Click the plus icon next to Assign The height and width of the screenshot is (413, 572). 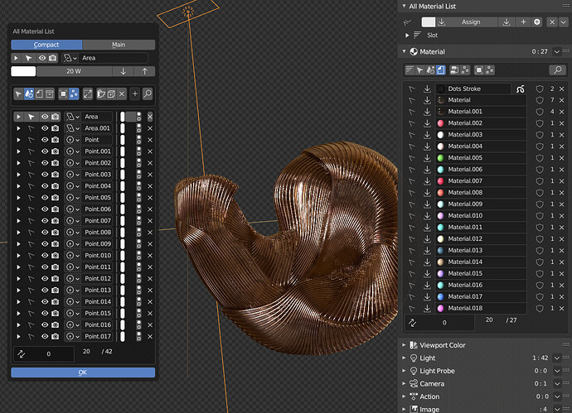click(x=523, y=22)
